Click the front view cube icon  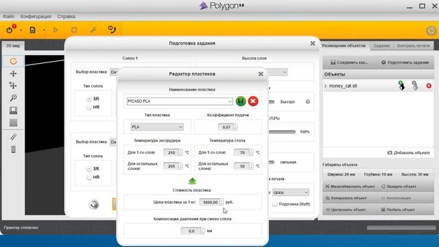coord(13,110)
